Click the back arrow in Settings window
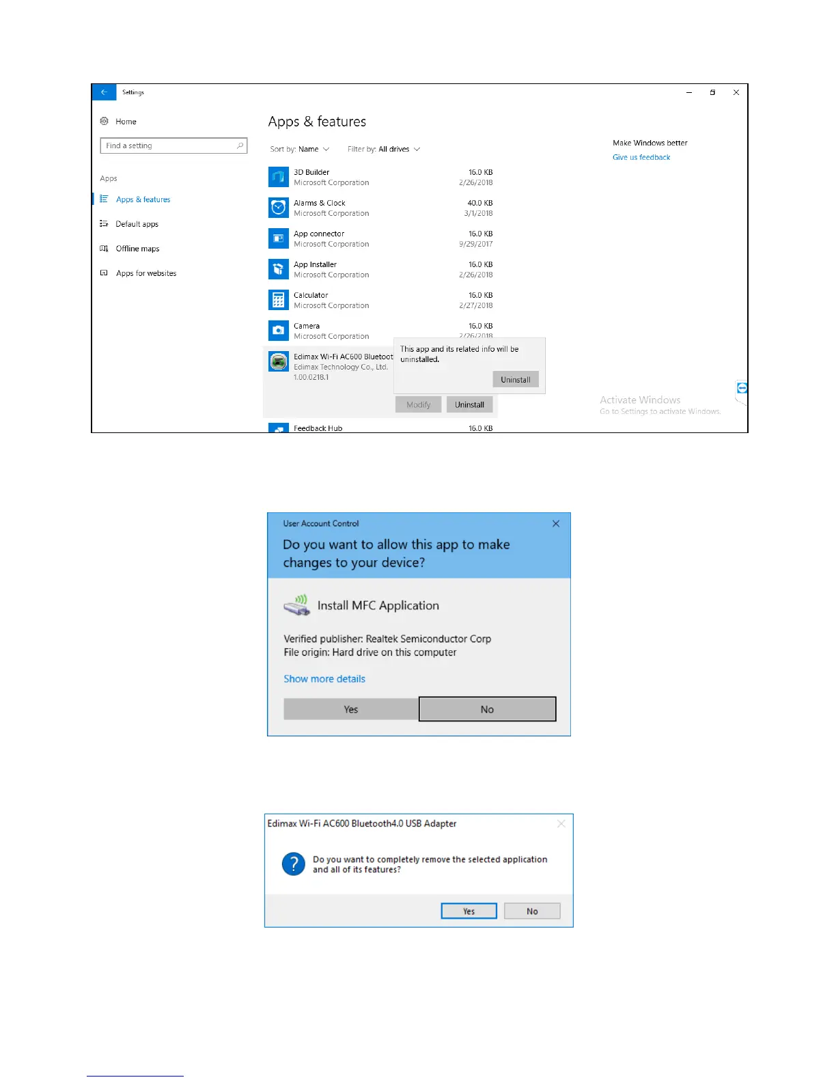This screenshot has width=836, height=1082. pos(104,92)
